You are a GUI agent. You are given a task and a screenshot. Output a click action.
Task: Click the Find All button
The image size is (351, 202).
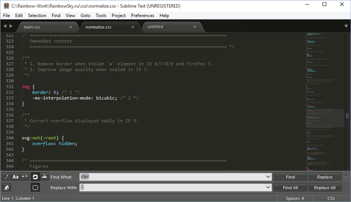290,188
